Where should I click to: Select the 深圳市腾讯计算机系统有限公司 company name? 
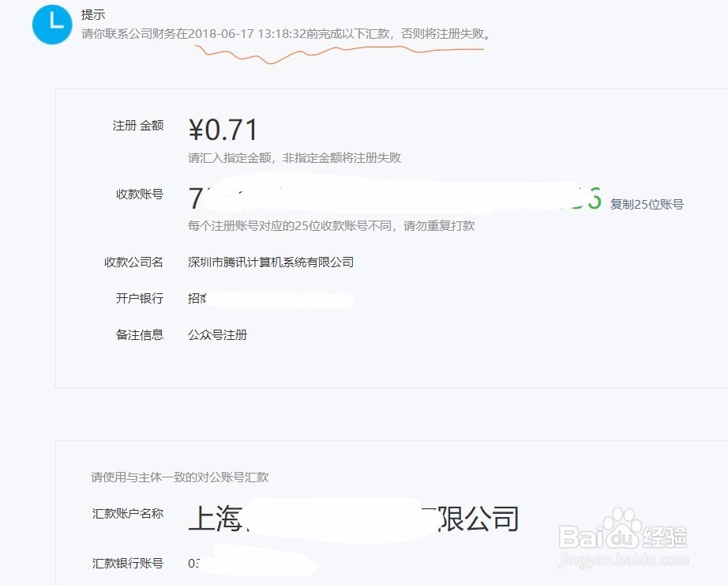pos(271,262)
